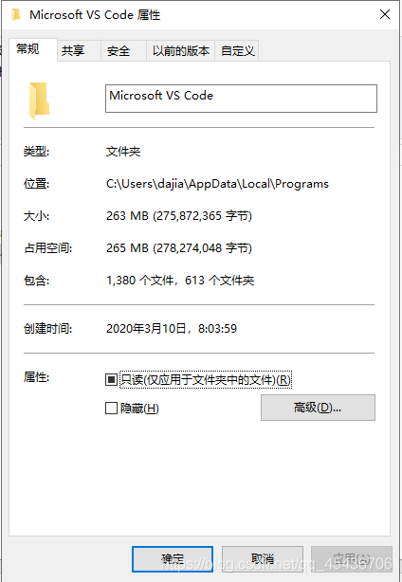Toggle the 只读 read-only checkbox
402x582 pixels.
[x=111, y=379]
